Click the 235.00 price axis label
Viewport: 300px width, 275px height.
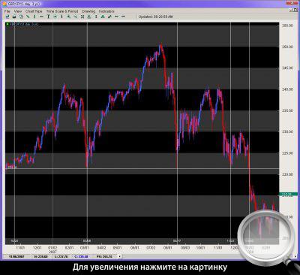[287, 110]
